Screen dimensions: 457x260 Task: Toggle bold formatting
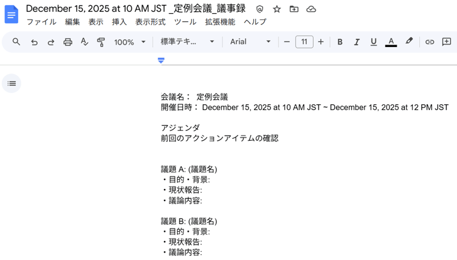click(x=340, y=42)
